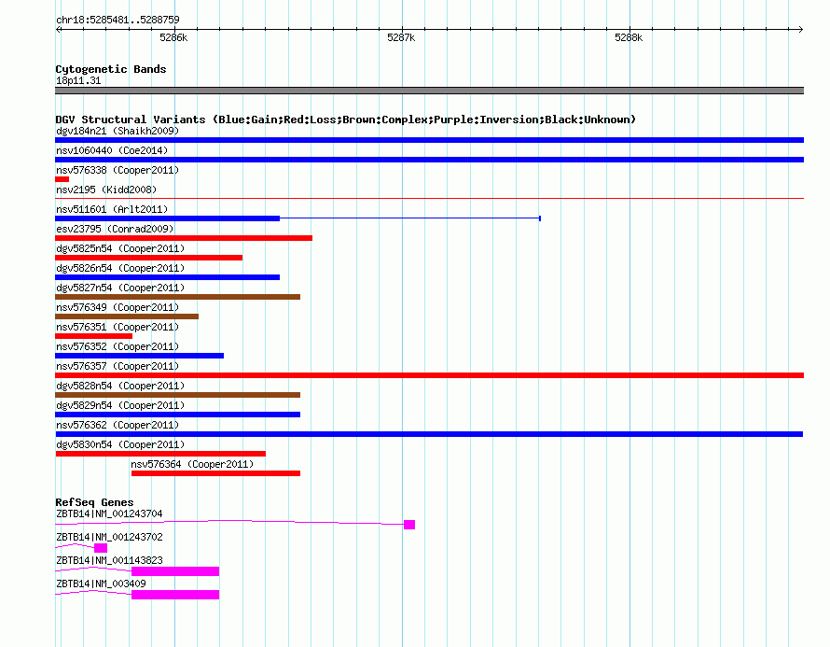Click the esv23795 (Conrad2009) label
The image size is (830, 647).
[115, 229]
